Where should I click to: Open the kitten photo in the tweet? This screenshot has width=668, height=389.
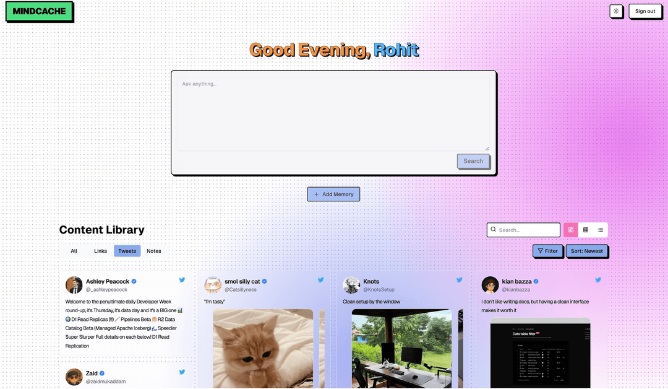(x=263, y=349)
